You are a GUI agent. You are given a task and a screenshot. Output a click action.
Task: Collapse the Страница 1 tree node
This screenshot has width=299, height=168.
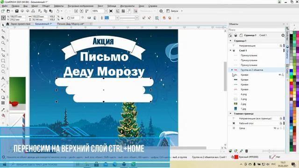230,41
